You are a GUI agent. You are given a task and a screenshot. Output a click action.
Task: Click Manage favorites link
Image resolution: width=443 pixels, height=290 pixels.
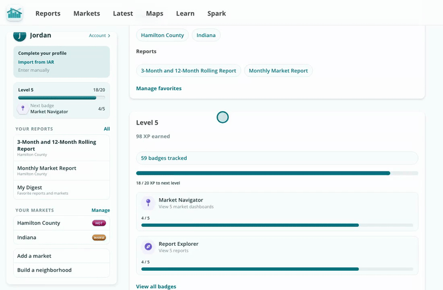pos(159,89)
